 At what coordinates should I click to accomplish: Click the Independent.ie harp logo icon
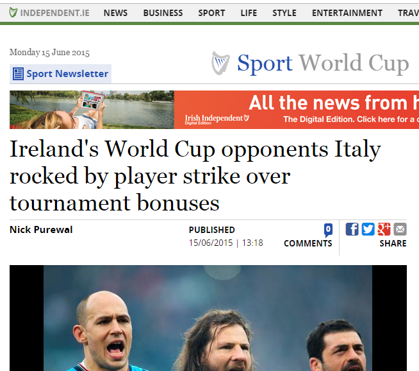13,13
